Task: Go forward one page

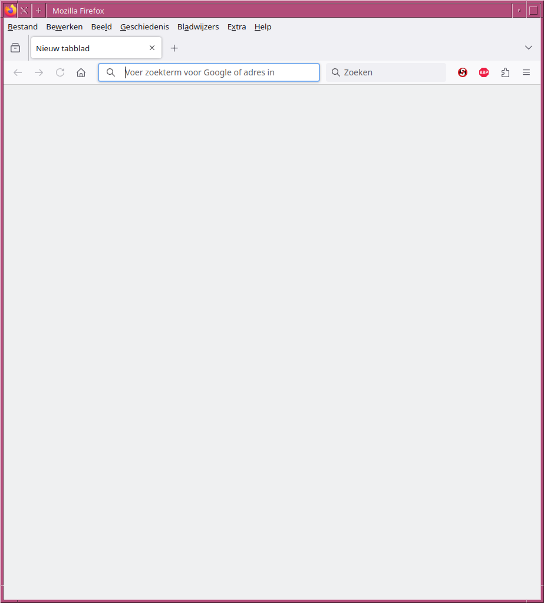Action: (x=39, y=72)
